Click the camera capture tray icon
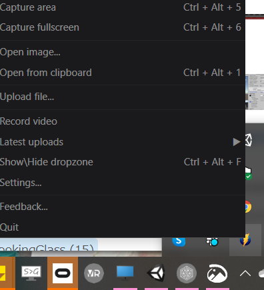Image resolution: width=264 pixels, height=290 pixels. [x=212, y=241]
